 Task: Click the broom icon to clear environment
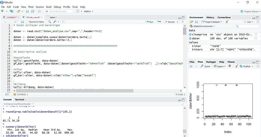(x=227, y=22)
